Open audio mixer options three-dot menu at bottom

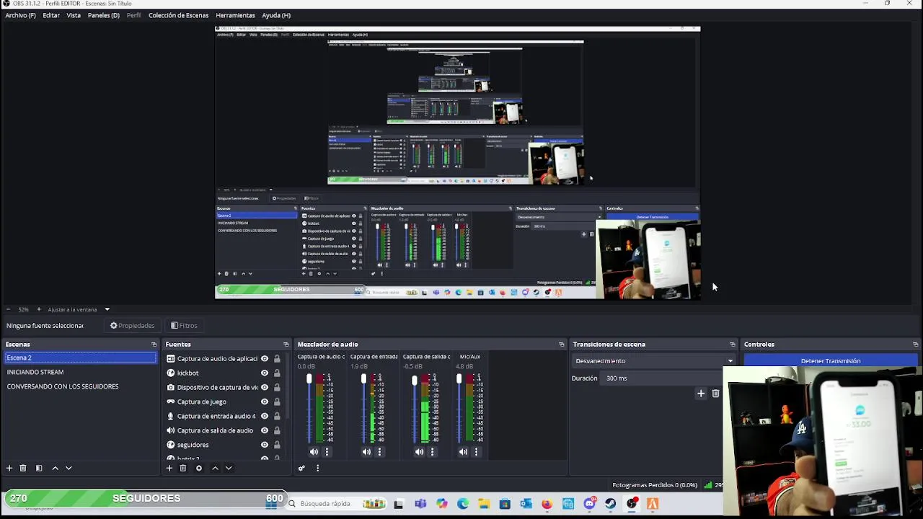pos(317,468)
